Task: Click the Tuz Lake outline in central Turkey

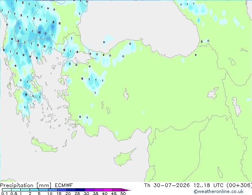Action: pos(126,94)
